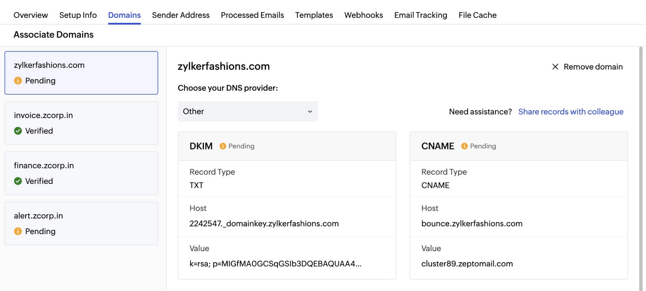Click the Share records with colleague link
The image size is (646, 291).
pos(571,112)
